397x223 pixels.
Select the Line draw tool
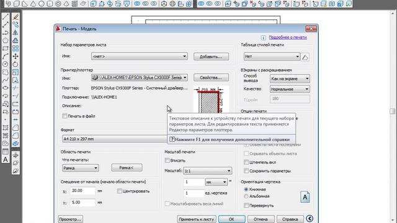coord(6,17)
